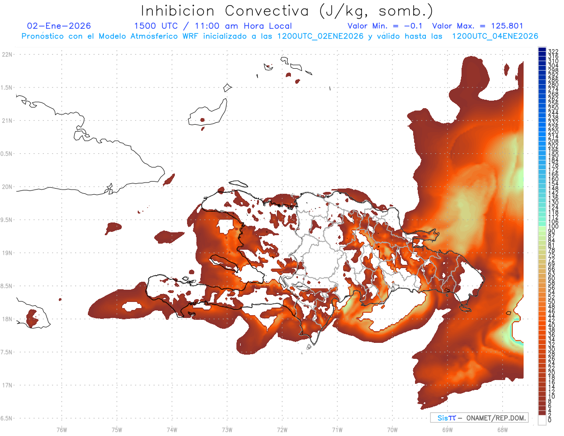Click the "76W" longitude label
Screen dimensions: 564x436
[x=62, y=429]
